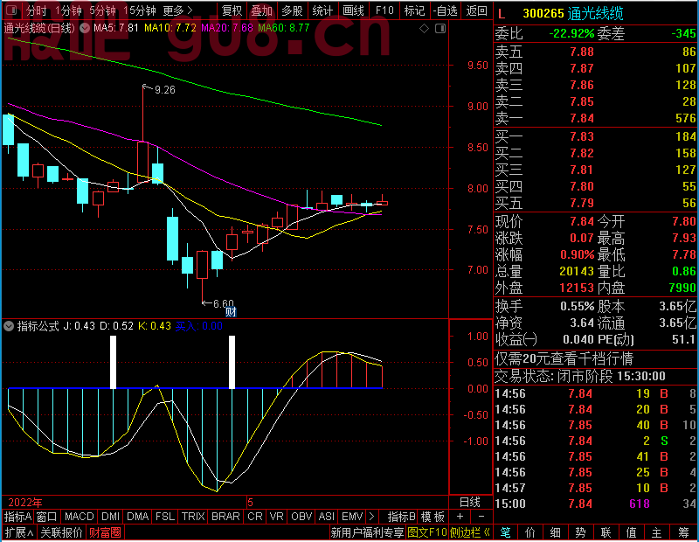
Task: Click the 返回 back button
Action: 476,10
